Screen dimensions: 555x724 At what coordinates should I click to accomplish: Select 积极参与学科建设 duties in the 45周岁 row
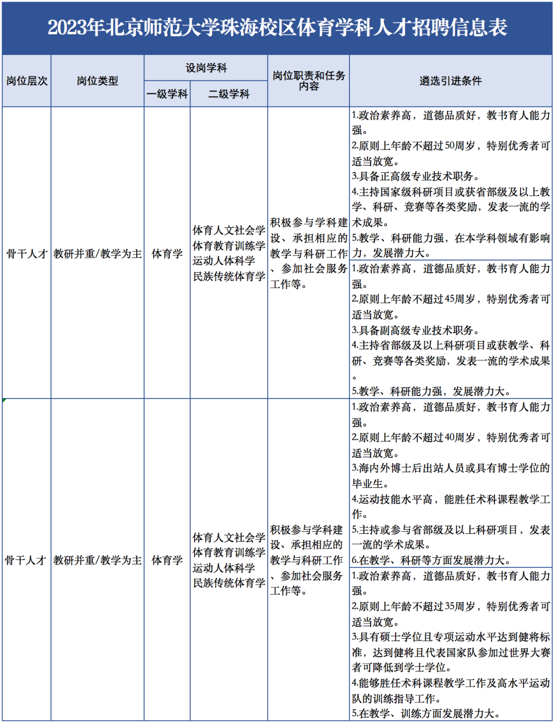[309, 253]
